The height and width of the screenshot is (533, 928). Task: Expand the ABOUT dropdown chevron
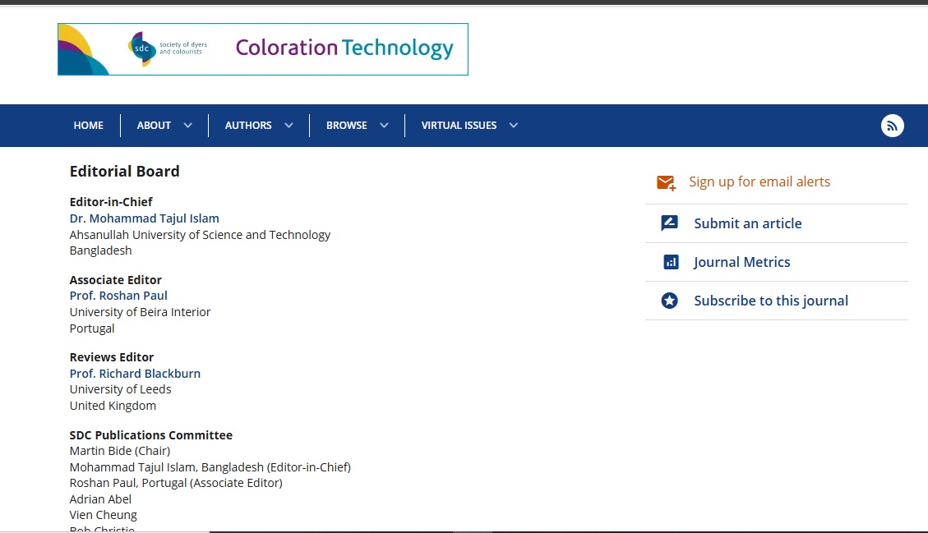click(187, 126)
